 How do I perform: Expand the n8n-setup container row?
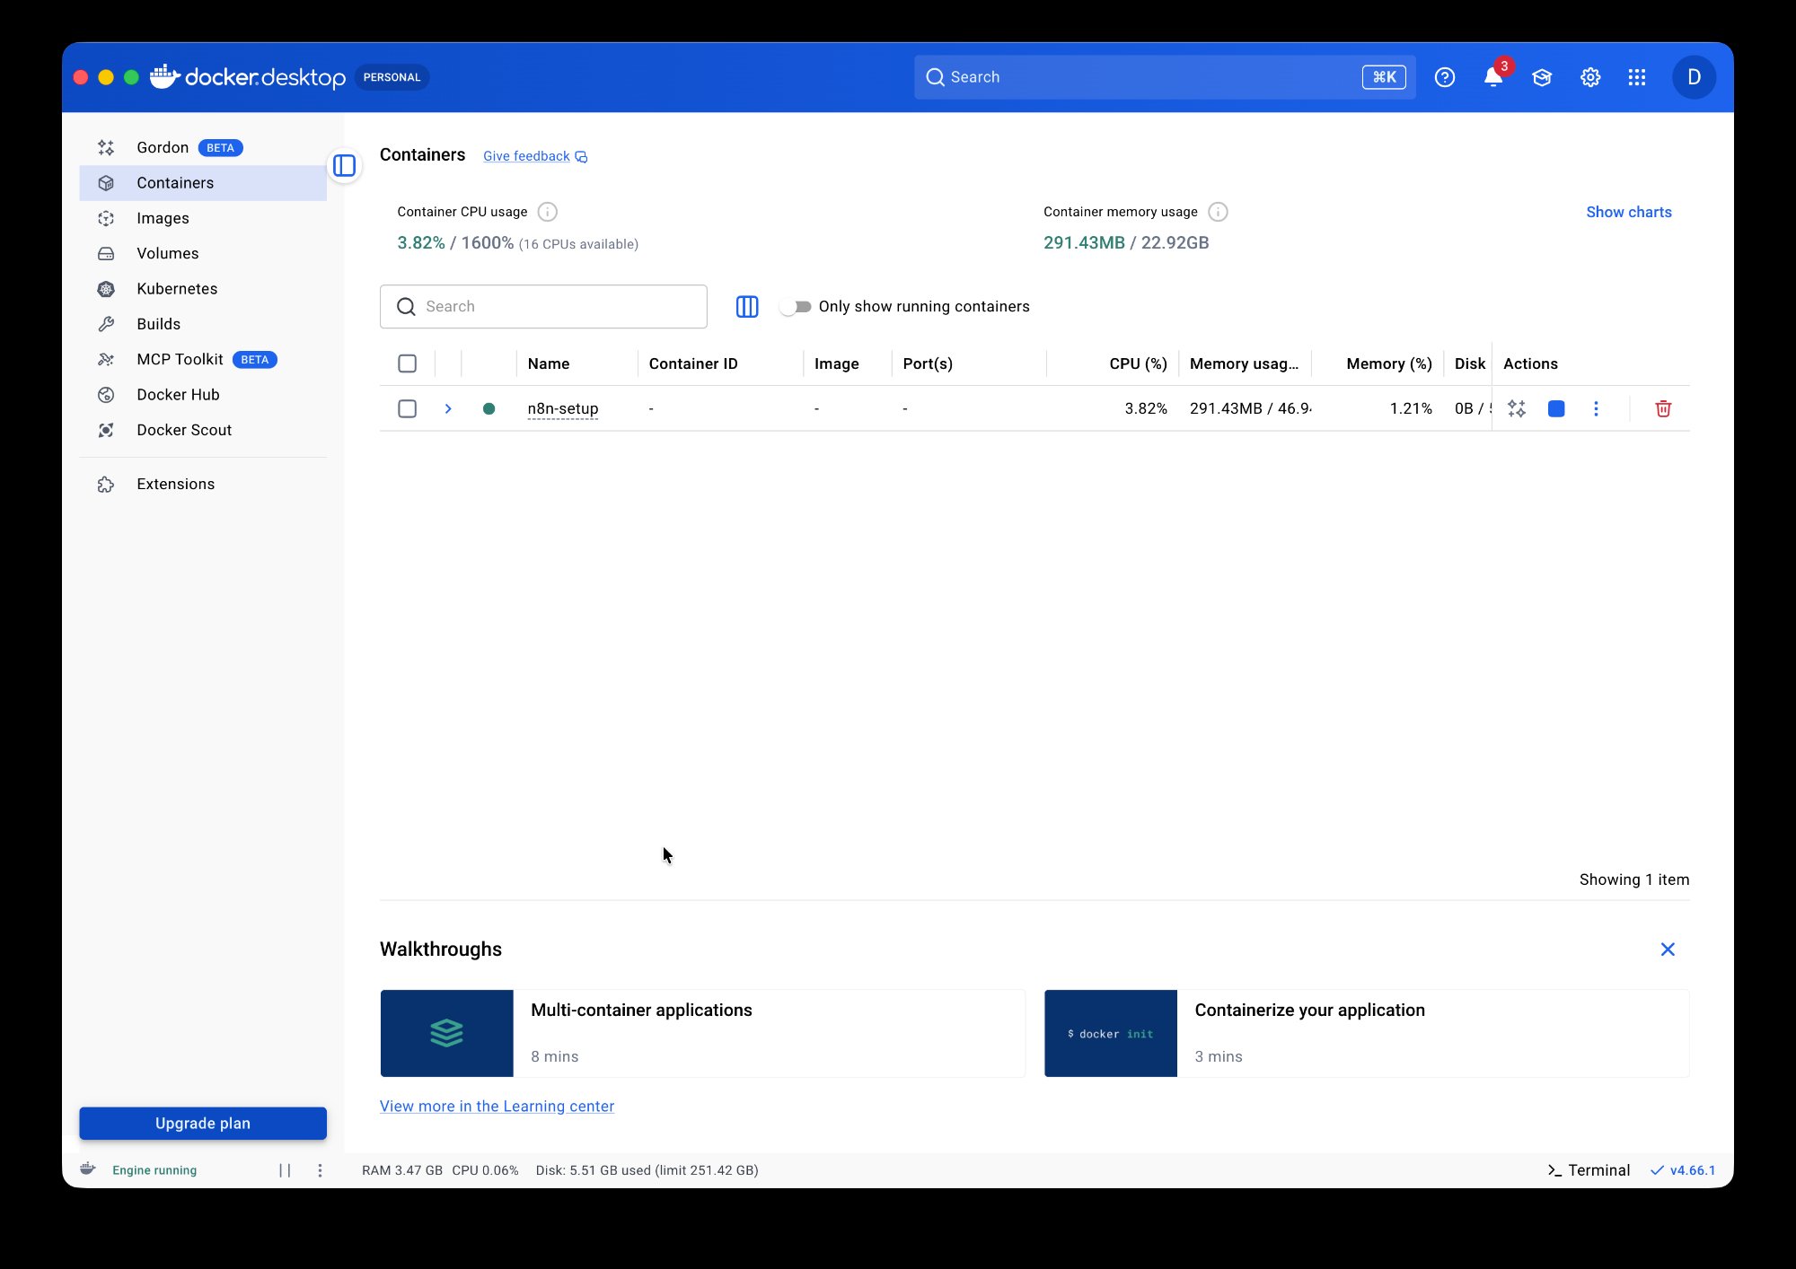pos(448,408)
